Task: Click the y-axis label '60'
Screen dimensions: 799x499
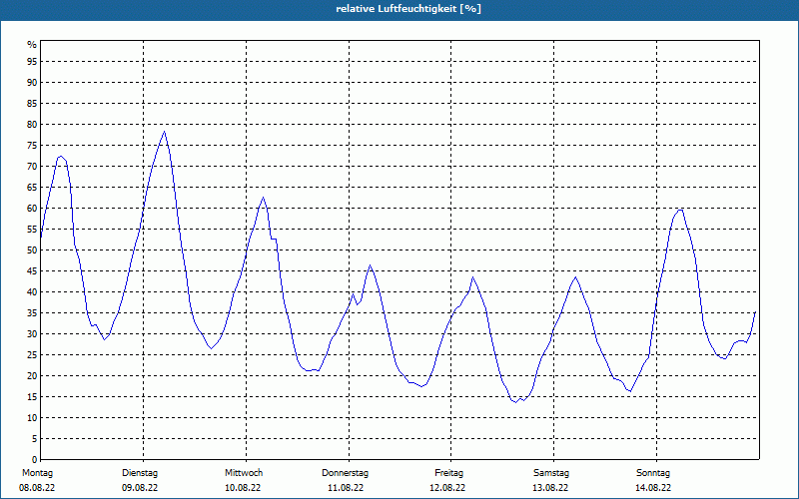Action: point(32,209)
